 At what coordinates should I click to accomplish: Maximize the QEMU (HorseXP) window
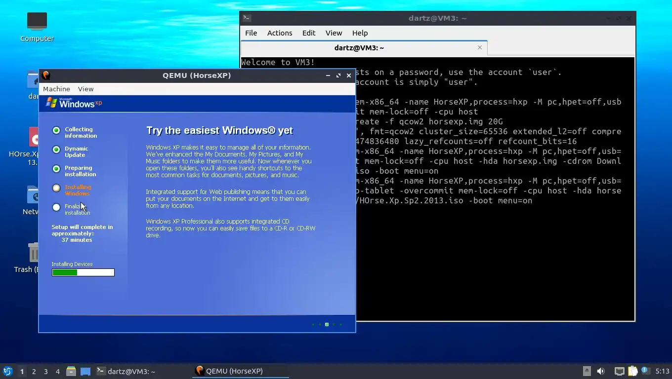(338, 76)
